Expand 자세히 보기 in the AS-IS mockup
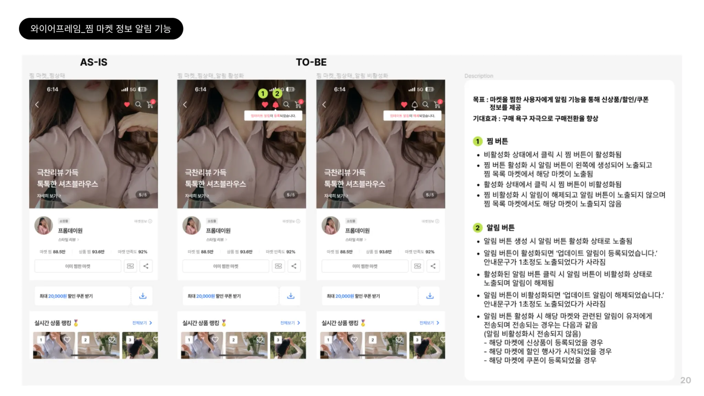 [49, 196]
